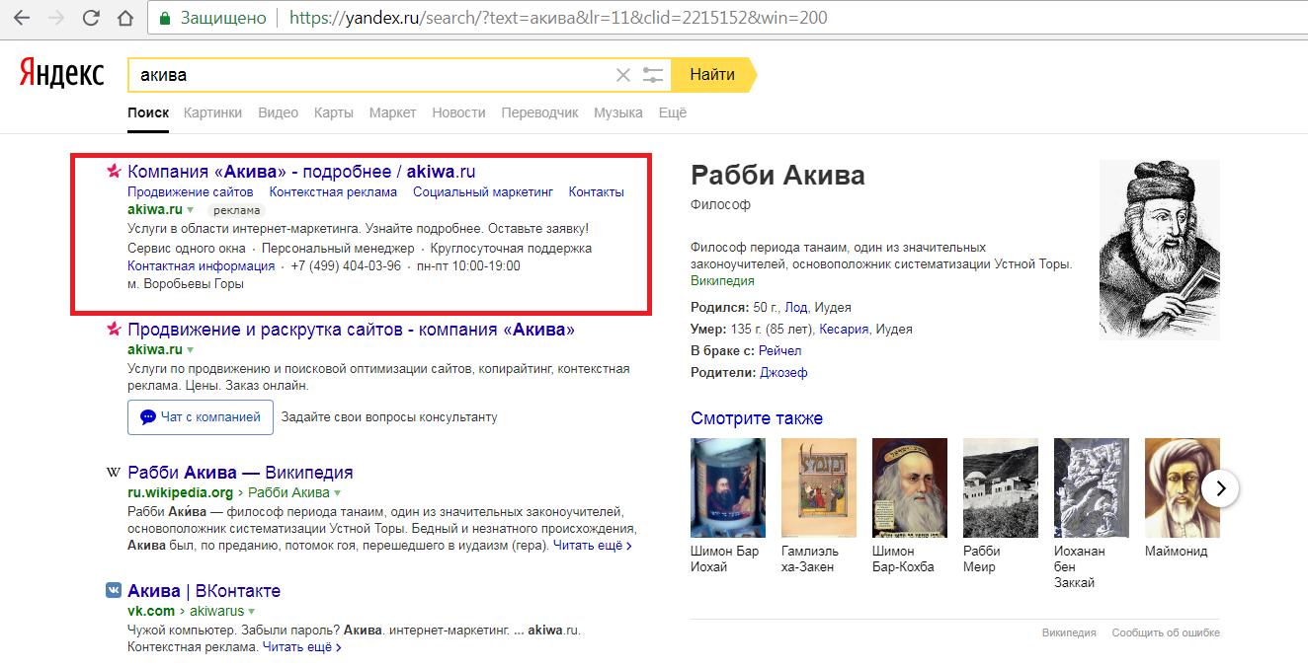Expand dropdown arrow next to akiwa.ru реклама
The image size is (1308, 669).
pyautogui.click(x=191, y=210)
